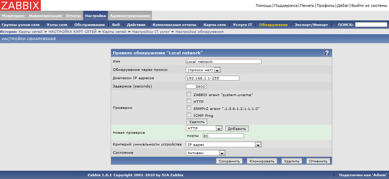389x179 pixels.
Task: Click the SIA Zabbix footer link
Action: [172, 175]
